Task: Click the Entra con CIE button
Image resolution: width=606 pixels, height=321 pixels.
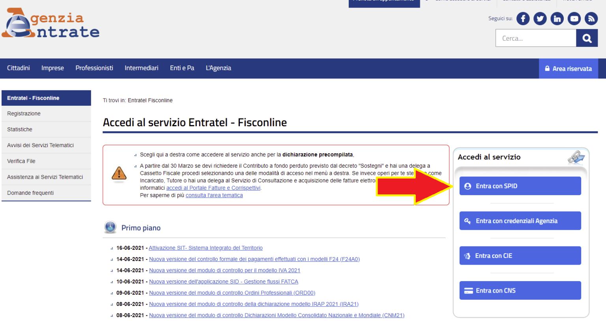Action: tap(520, 256)
